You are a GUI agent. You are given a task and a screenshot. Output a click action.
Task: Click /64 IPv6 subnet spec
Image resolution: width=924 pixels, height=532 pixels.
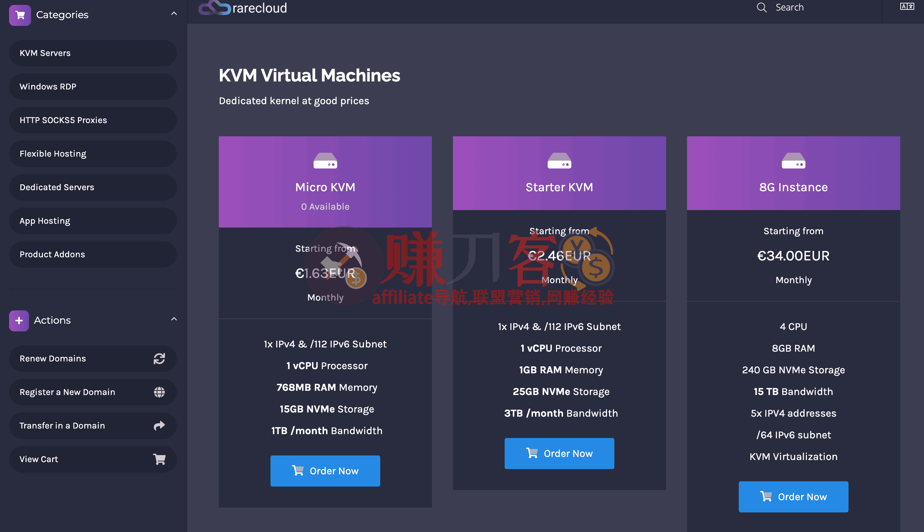click(x=793, y=435)
